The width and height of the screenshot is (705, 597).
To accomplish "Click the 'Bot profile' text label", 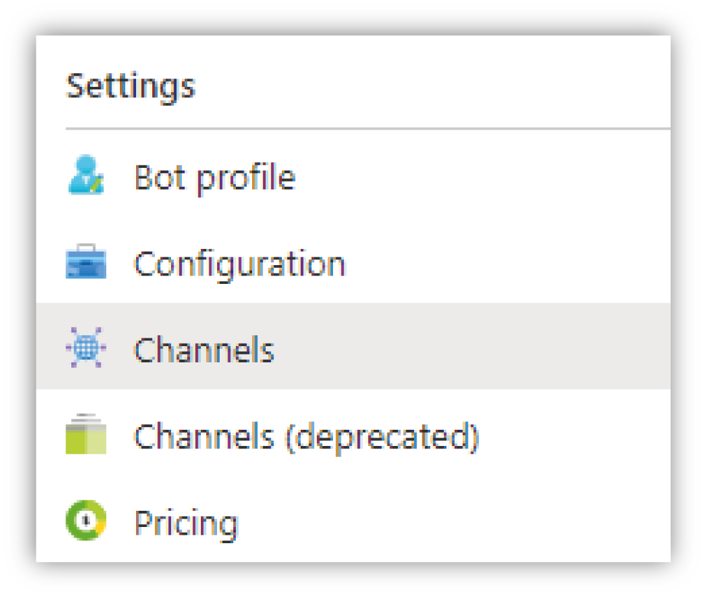I will click(x=215, y=178).
